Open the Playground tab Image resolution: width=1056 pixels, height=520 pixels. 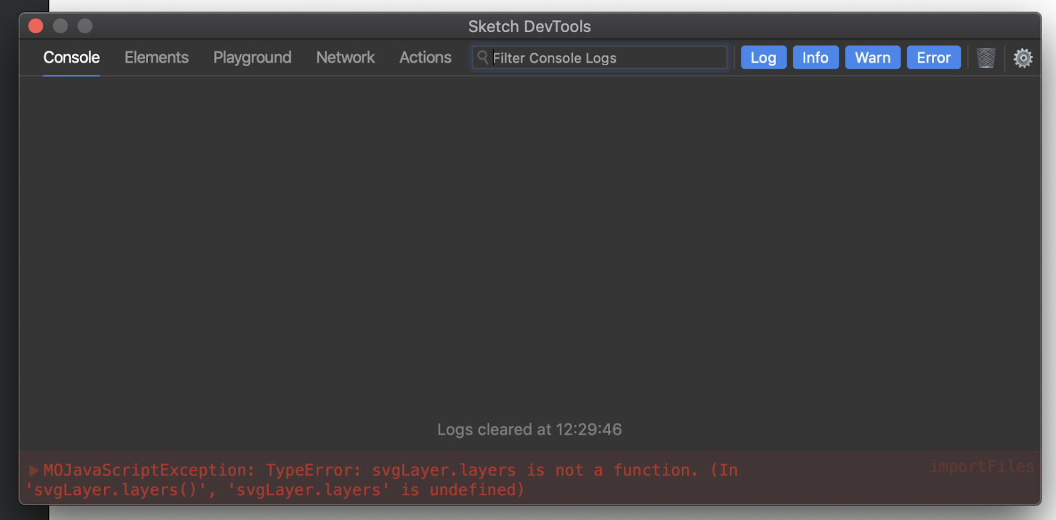pyautogui.click(x=252, y=57)
